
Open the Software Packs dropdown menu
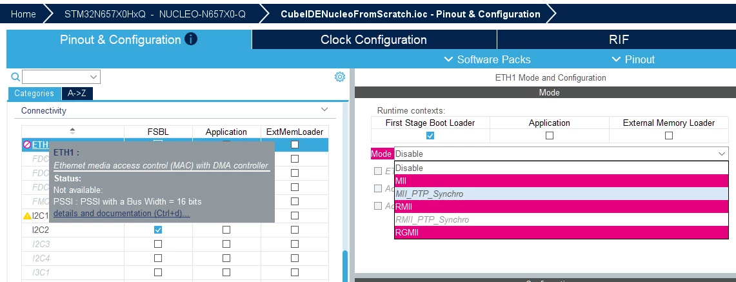tap(487, 59)
